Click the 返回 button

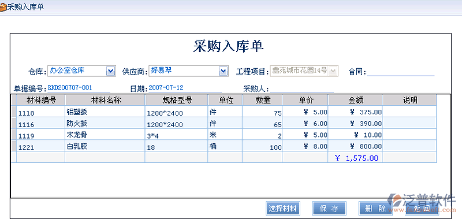tap(422, 209)
